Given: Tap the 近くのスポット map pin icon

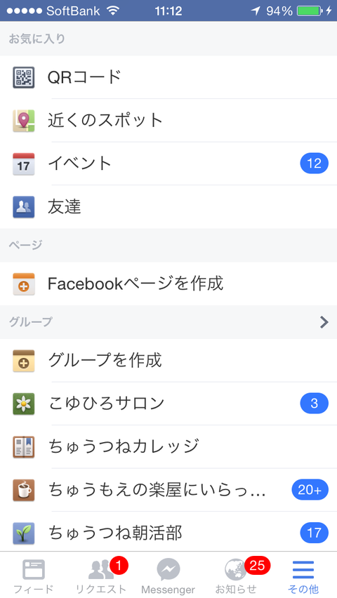Looking at the screenshot, I should (24, 121).
